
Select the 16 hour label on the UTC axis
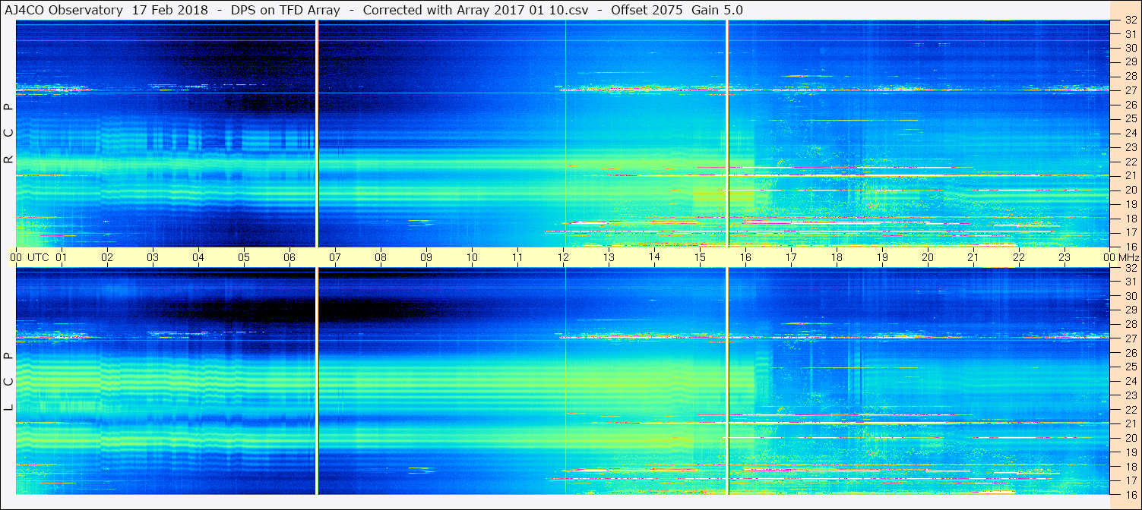[x=745, y=257]
